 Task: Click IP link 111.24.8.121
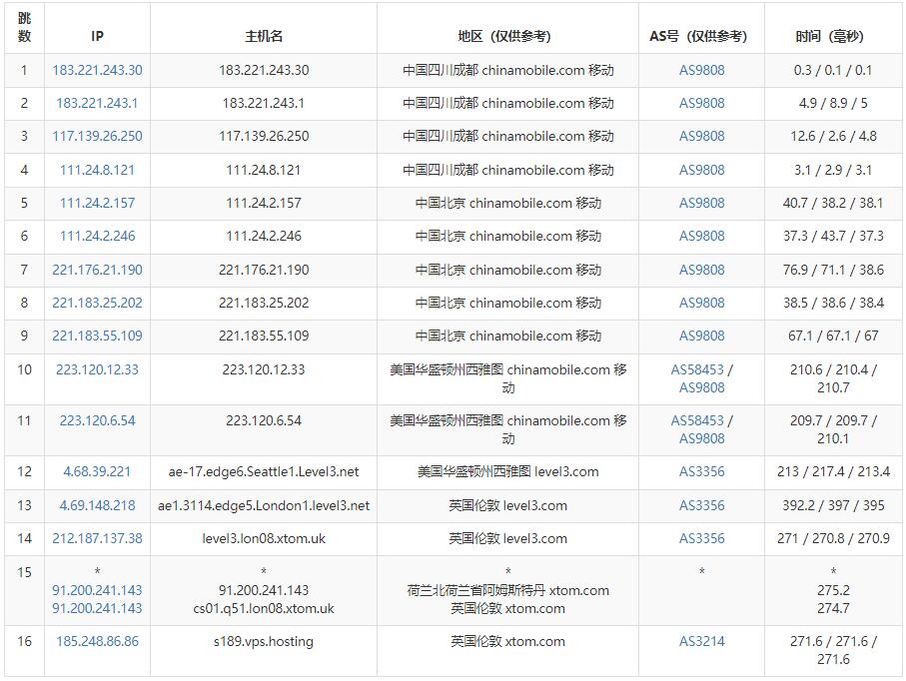(97, 170)
